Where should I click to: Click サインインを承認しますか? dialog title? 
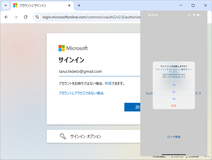coord(174,66)
